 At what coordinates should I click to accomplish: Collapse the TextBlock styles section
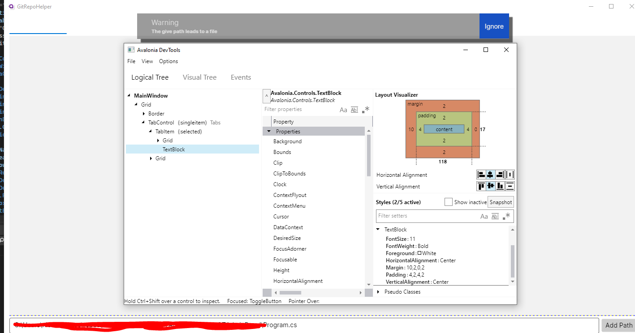(379, 229)
